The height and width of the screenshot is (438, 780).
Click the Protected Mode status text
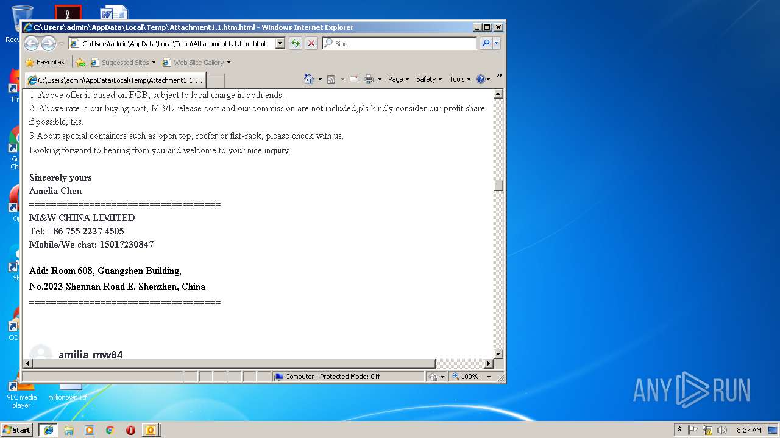333,377
